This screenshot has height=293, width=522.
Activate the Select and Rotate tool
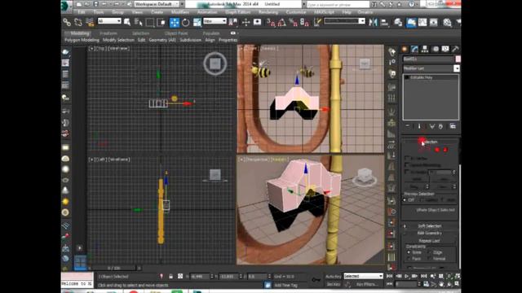186,22
